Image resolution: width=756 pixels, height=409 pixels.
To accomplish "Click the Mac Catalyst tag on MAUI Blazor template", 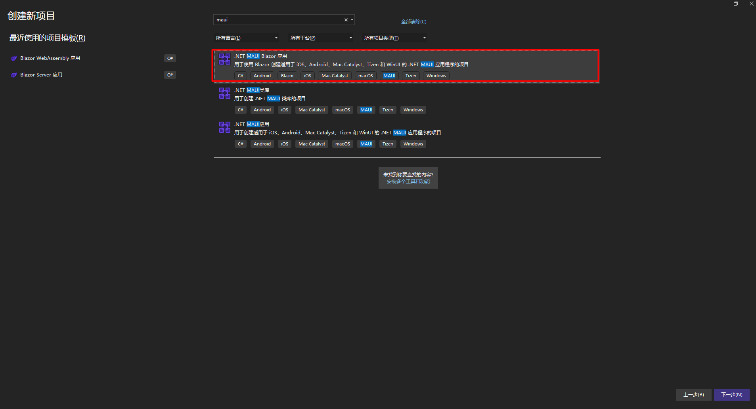I will [335, 76].
